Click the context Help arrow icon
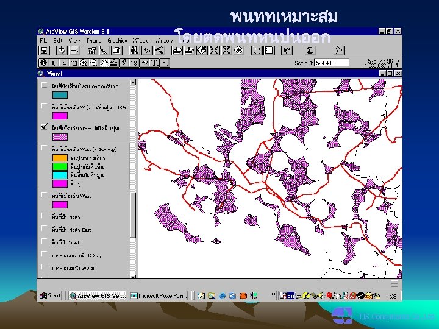The image size is (439, 329). click(287, 51)
